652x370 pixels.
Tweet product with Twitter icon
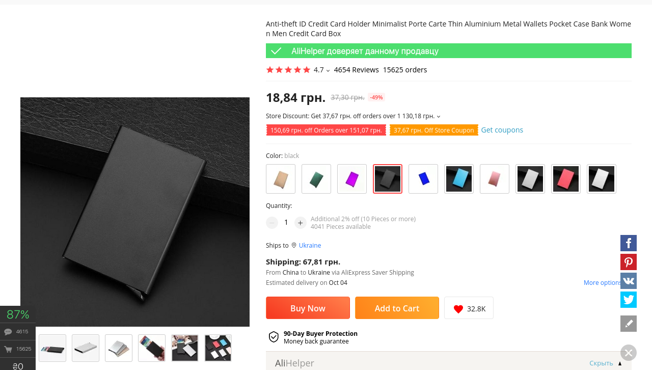pos(628,300)
